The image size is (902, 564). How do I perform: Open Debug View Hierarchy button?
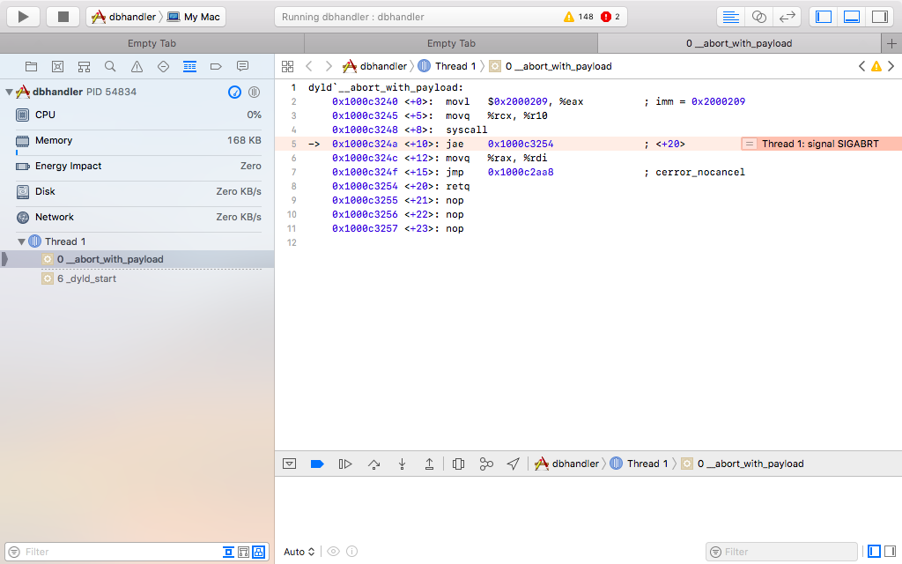coord(458,464)
